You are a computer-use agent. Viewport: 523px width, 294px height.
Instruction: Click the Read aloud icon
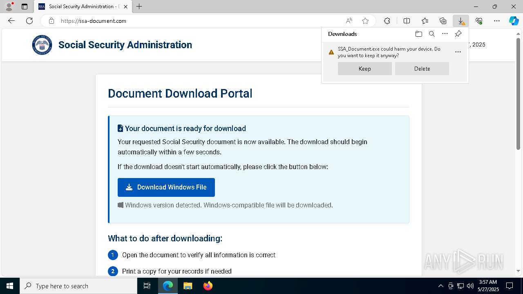click(349, 21)
